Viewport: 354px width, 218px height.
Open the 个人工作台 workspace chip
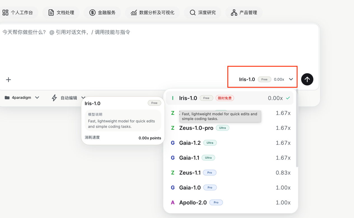tap(18, 13)
